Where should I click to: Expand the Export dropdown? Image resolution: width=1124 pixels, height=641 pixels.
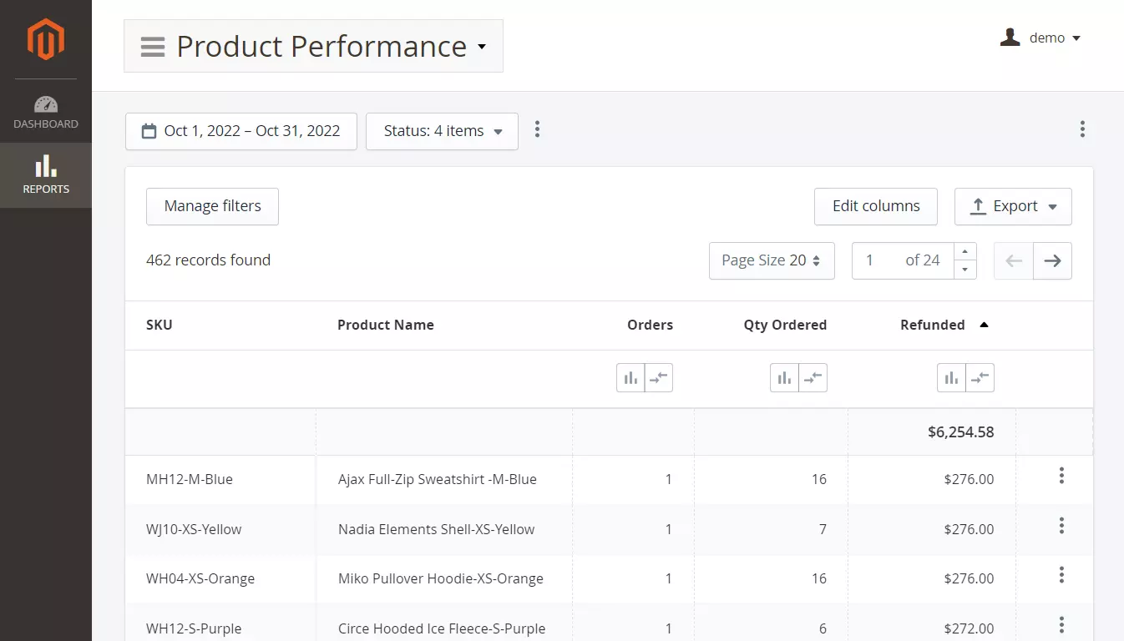click(1013, 206)
